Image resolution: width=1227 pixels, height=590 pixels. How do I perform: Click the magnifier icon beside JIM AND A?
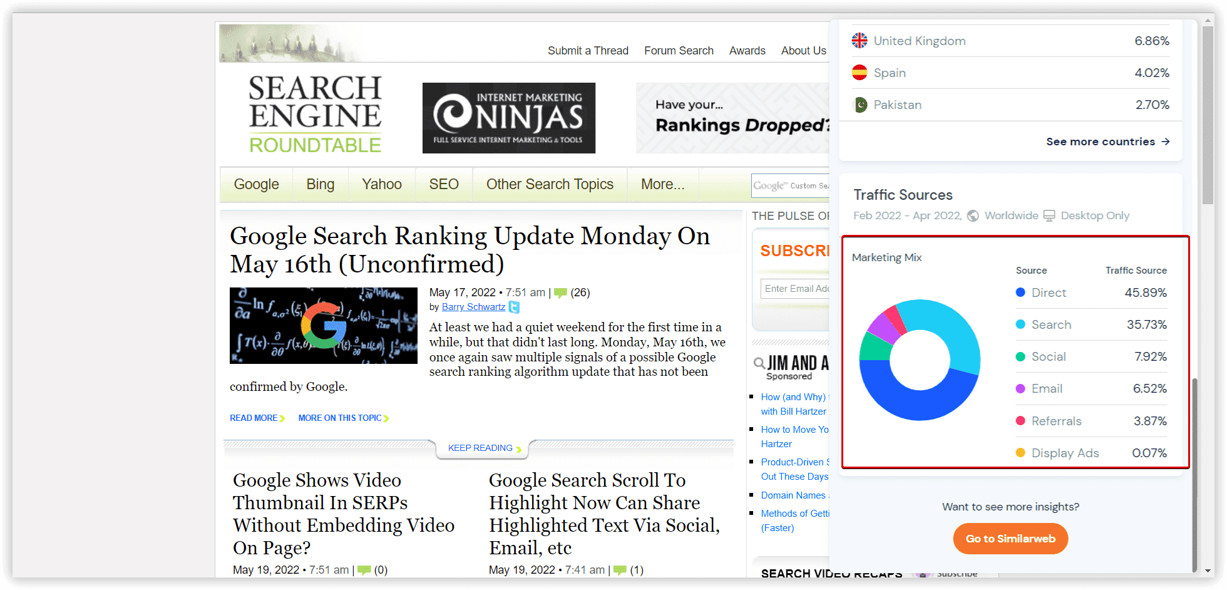(759, 363)
